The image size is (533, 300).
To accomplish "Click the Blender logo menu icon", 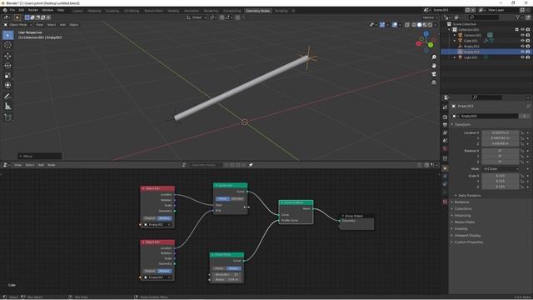I will click(x=5, y=10).
